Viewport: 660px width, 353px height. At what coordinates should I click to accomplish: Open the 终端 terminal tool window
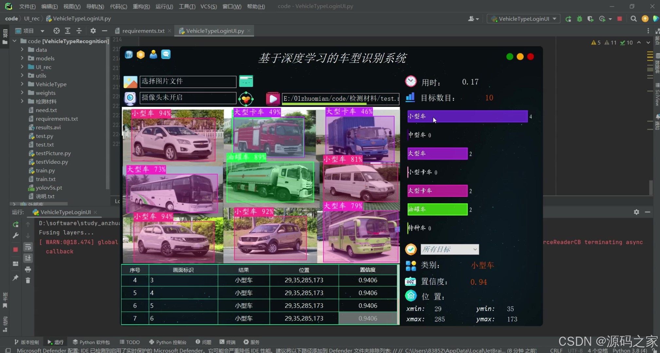pos(228,342)
